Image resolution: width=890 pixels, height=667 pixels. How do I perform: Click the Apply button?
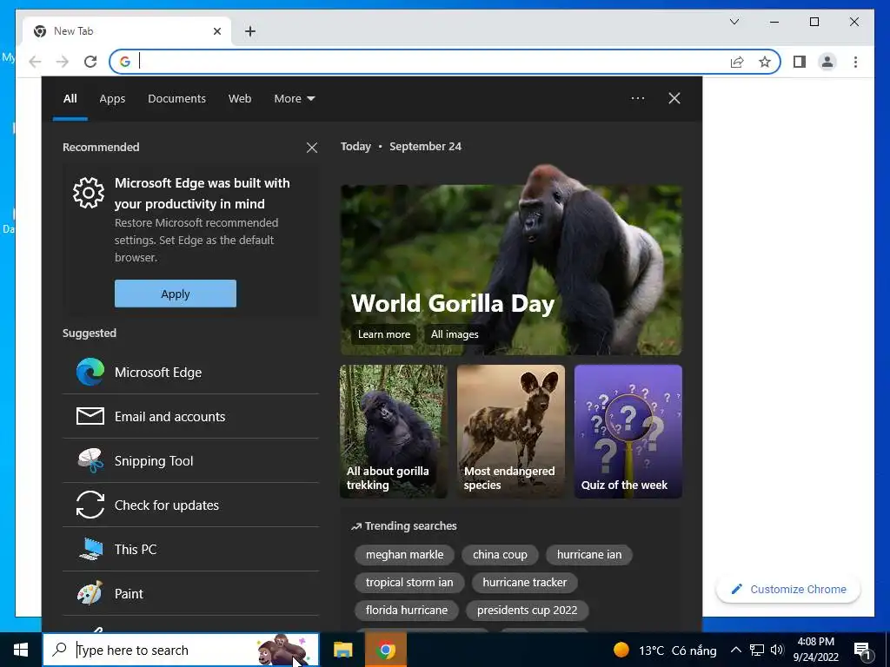[x=176, y=294]
